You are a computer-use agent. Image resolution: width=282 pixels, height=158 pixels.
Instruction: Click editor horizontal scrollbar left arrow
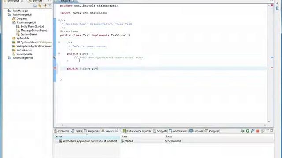[x=62, y=125]
